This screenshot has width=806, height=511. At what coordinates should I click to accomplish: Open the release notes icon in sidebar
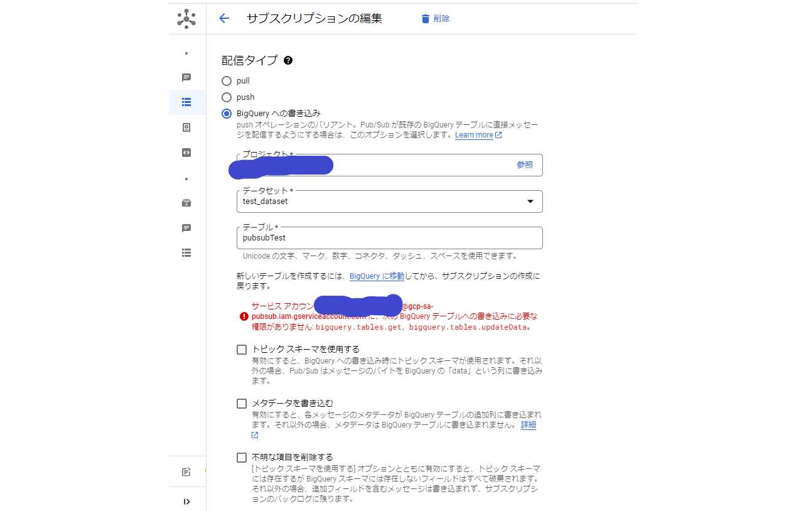[186, 471]
